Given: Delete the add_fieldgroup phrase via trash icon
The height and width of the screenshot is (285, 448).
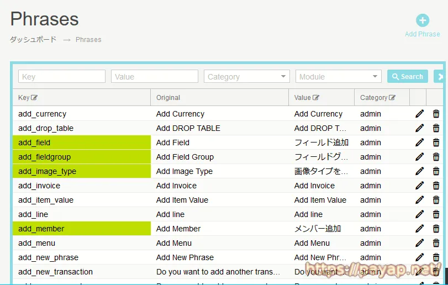Looking at the screenshot, I should (436, 157).
